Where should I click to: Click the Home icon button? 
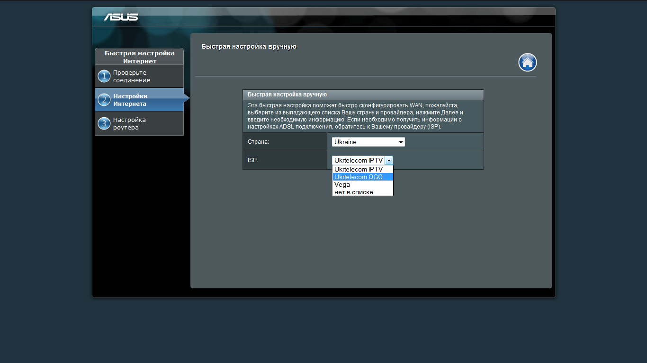(527, 62)
